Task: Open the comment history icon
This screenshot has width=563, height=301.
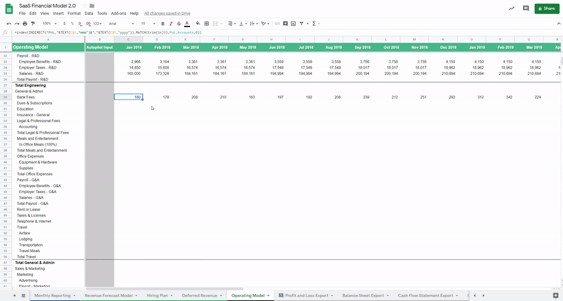Action: point(525,8)
